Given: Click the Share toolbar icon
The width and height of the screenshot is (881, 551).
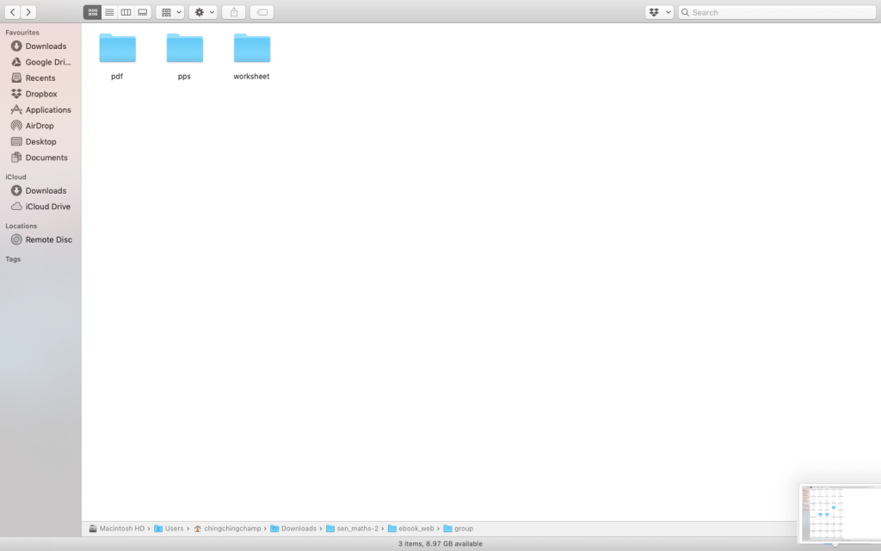Looking at the screenshot, I should [233, 12].
